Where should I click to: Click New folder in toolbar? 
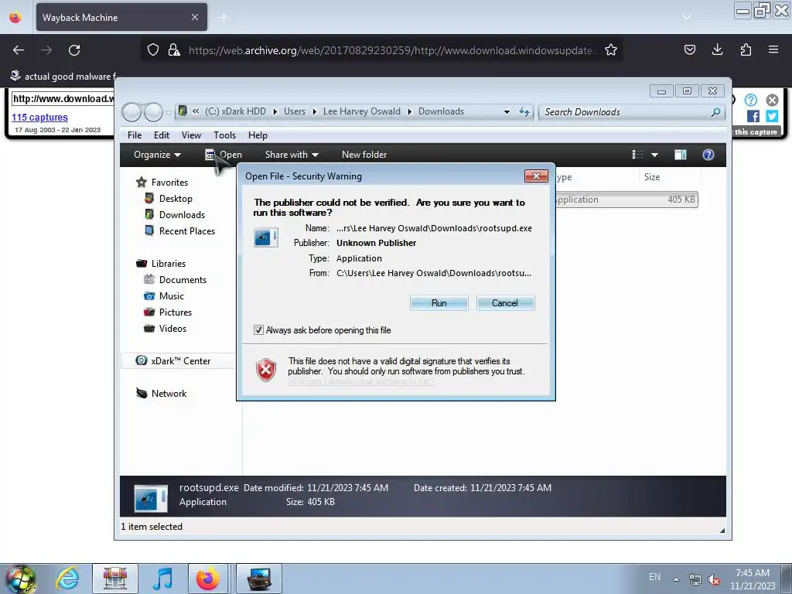(364, 155)
